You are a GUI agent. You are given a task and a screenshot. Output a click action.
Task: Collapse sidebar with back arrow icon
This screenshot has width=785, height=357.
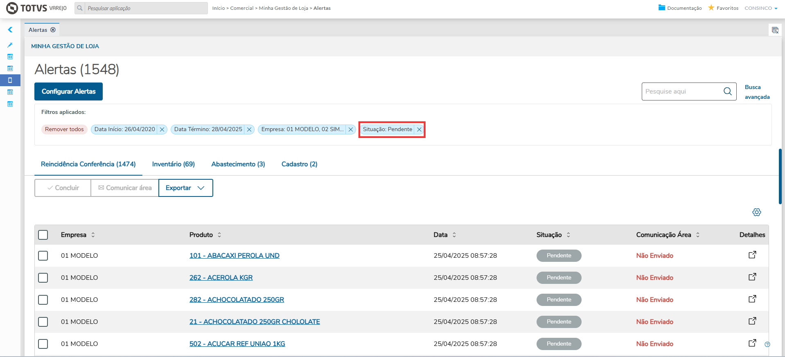coord(10,30)
